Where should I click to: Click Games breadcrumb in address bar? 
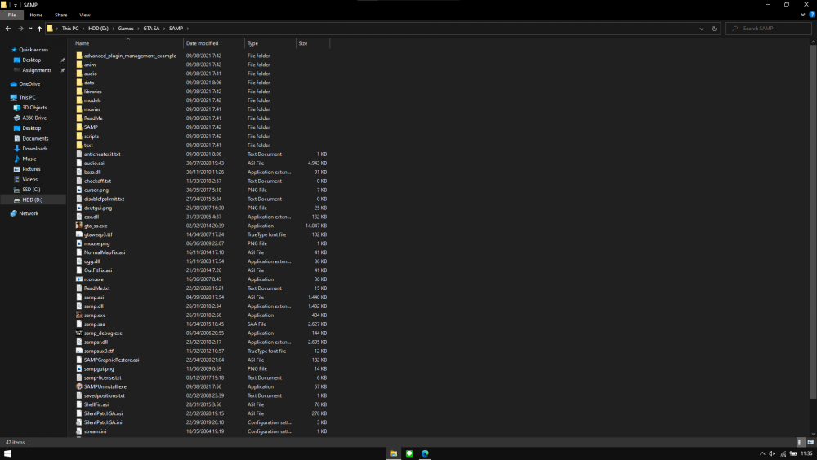point(126,29)
